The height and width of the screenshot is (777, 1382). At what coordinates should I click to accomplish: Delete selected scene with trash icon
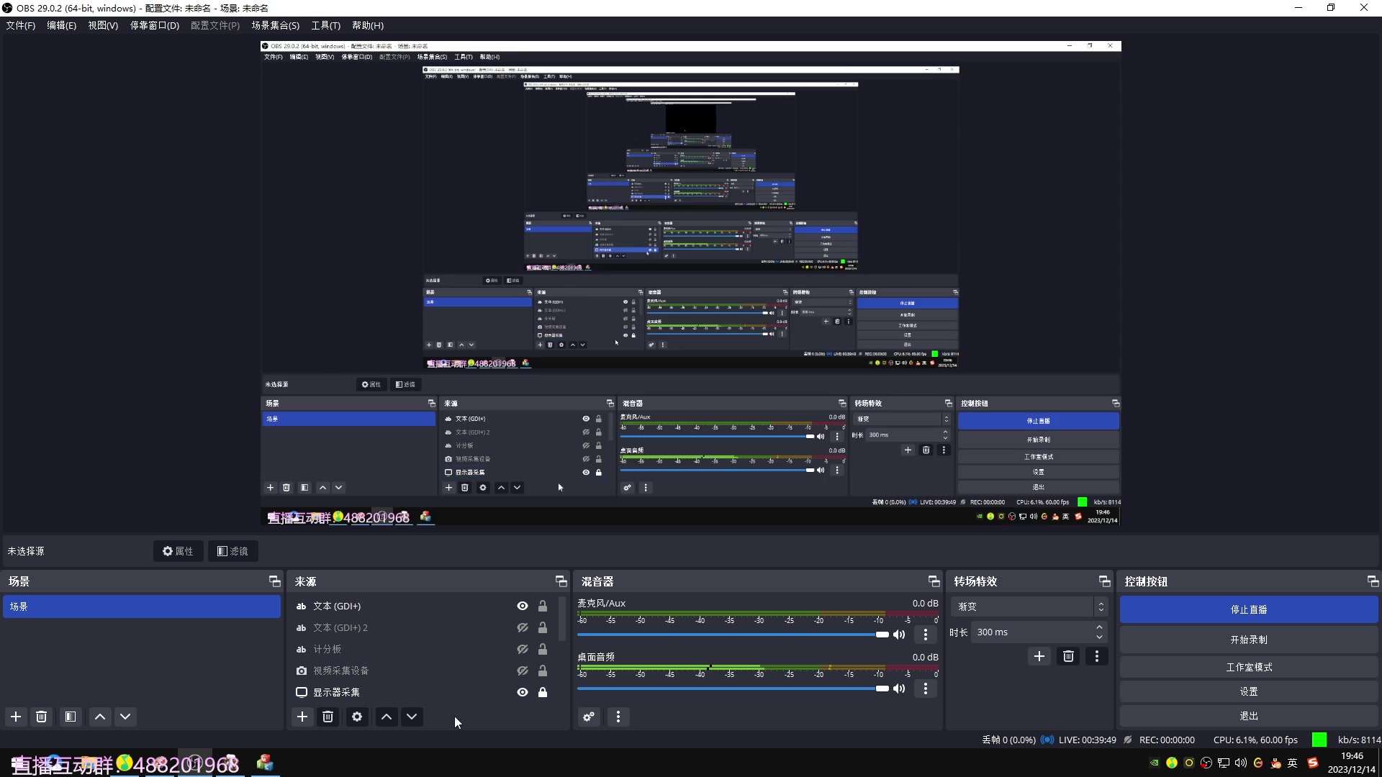point(42,717)
